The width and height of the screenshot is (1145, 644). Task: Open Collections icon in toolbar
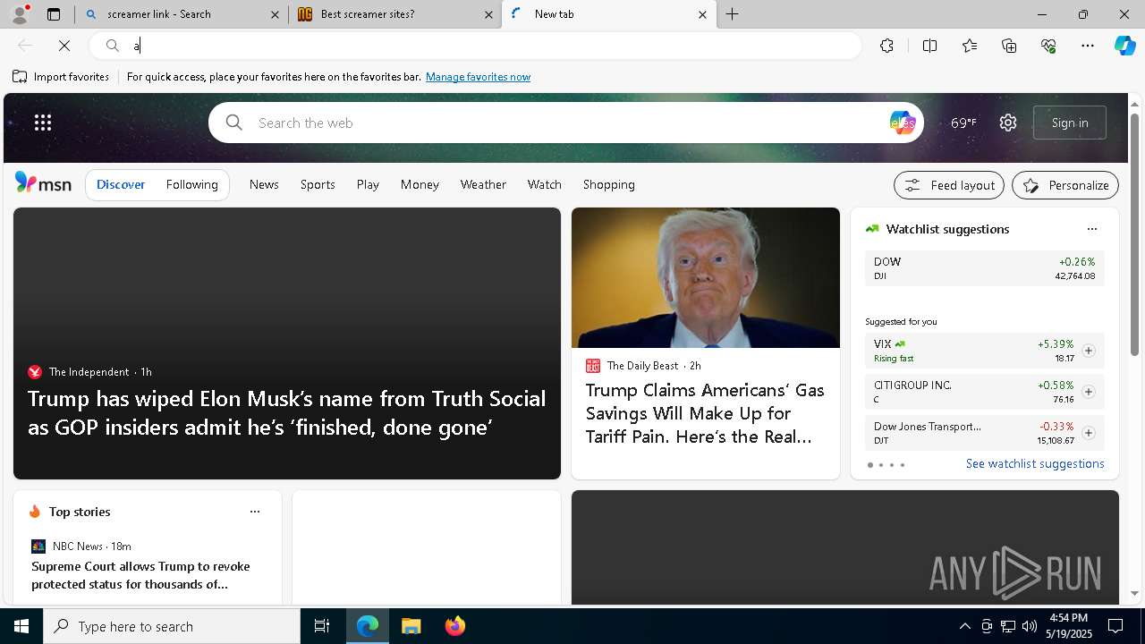click(1009, 46)
